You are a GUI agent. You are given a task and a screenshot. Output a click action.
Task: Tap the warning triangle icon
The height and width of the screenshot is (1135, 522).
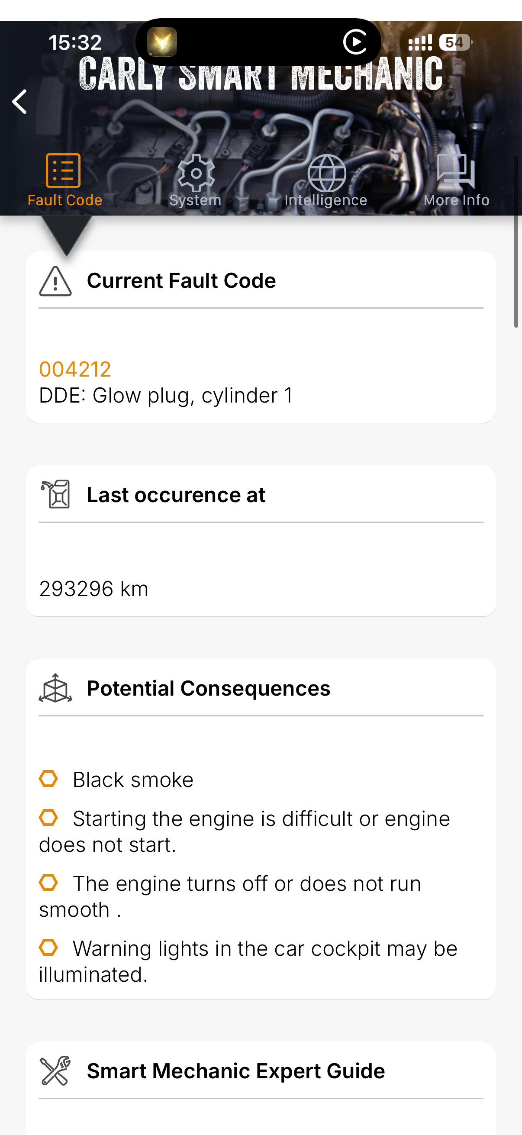55,281
